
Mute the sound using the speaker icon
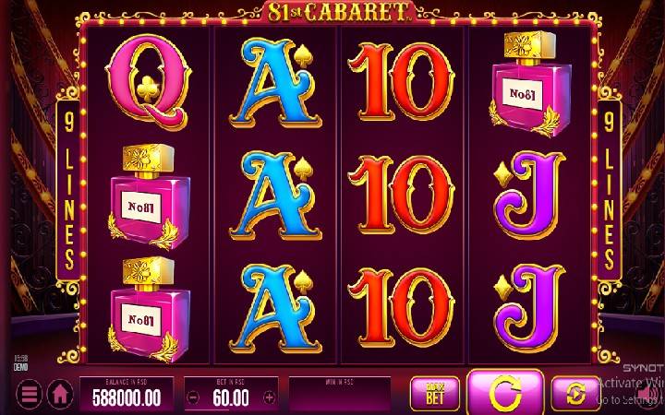[647, 394]
